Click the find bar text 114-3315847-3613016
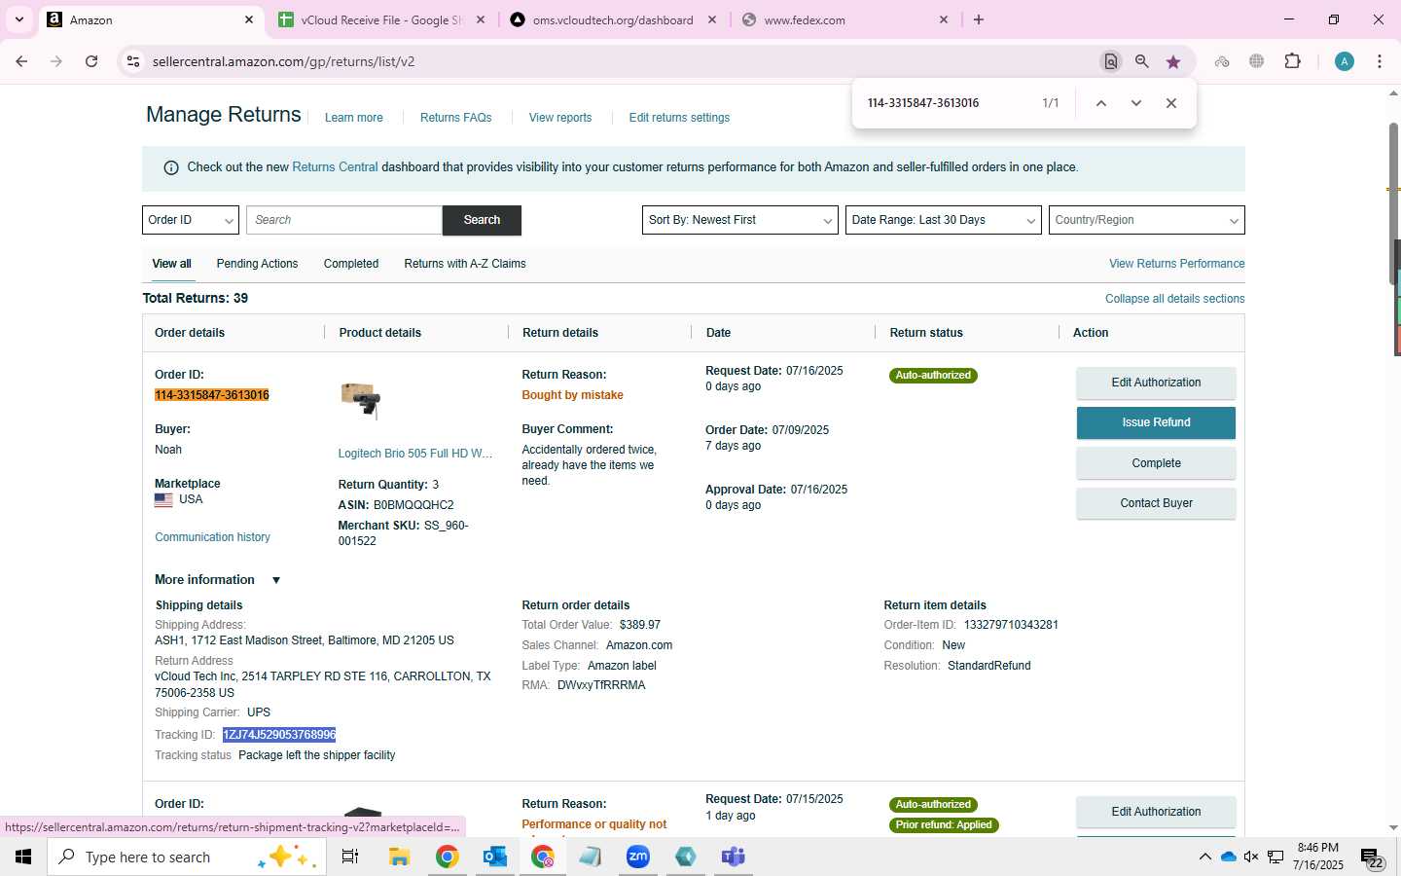 923,103
